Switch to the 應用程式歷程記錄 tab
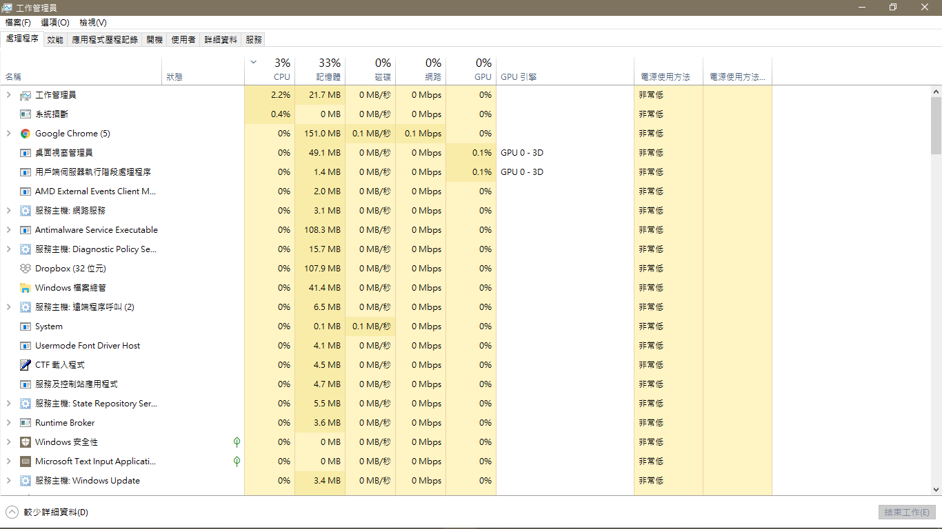Viewport: 942px width, 529px height. coord(105,40)
